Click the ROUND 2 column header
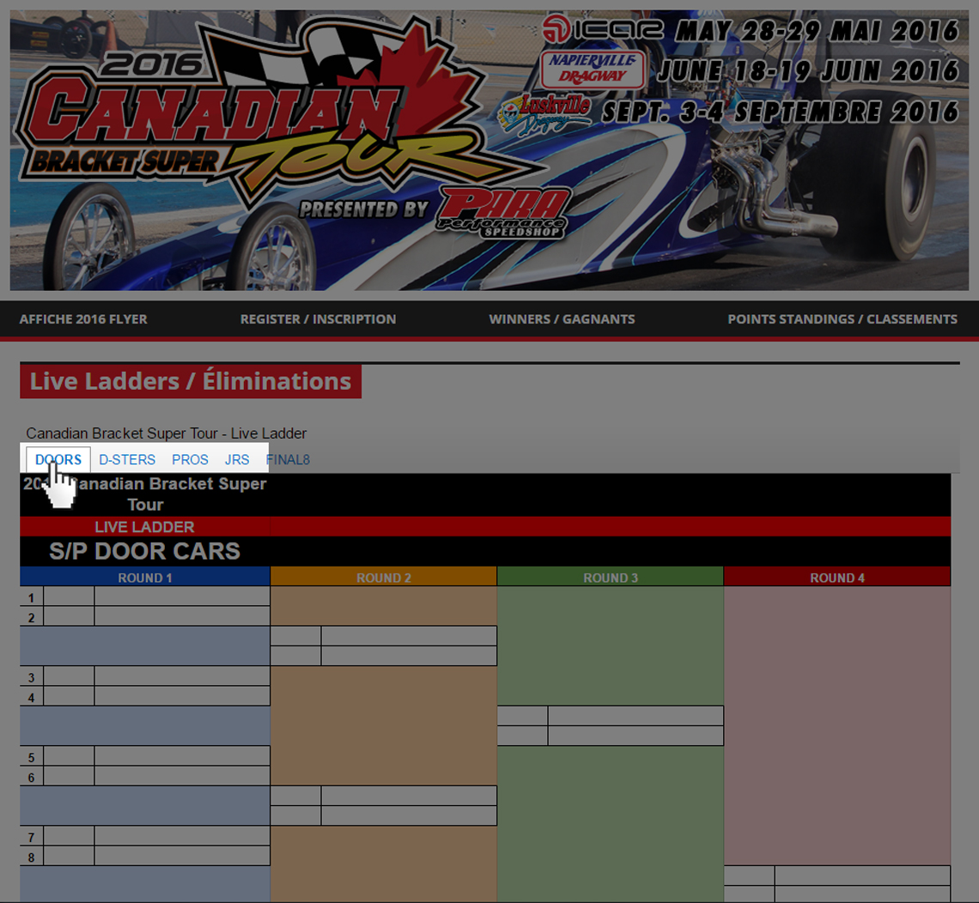The image size is (979, 903). [384, 577]
